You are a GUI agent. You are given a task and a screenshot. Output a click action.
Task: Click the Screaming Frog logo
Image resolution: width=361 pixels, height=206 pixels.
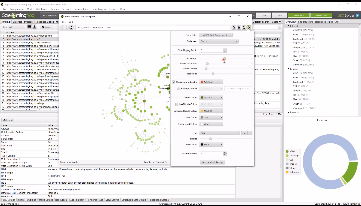[18, 15]
